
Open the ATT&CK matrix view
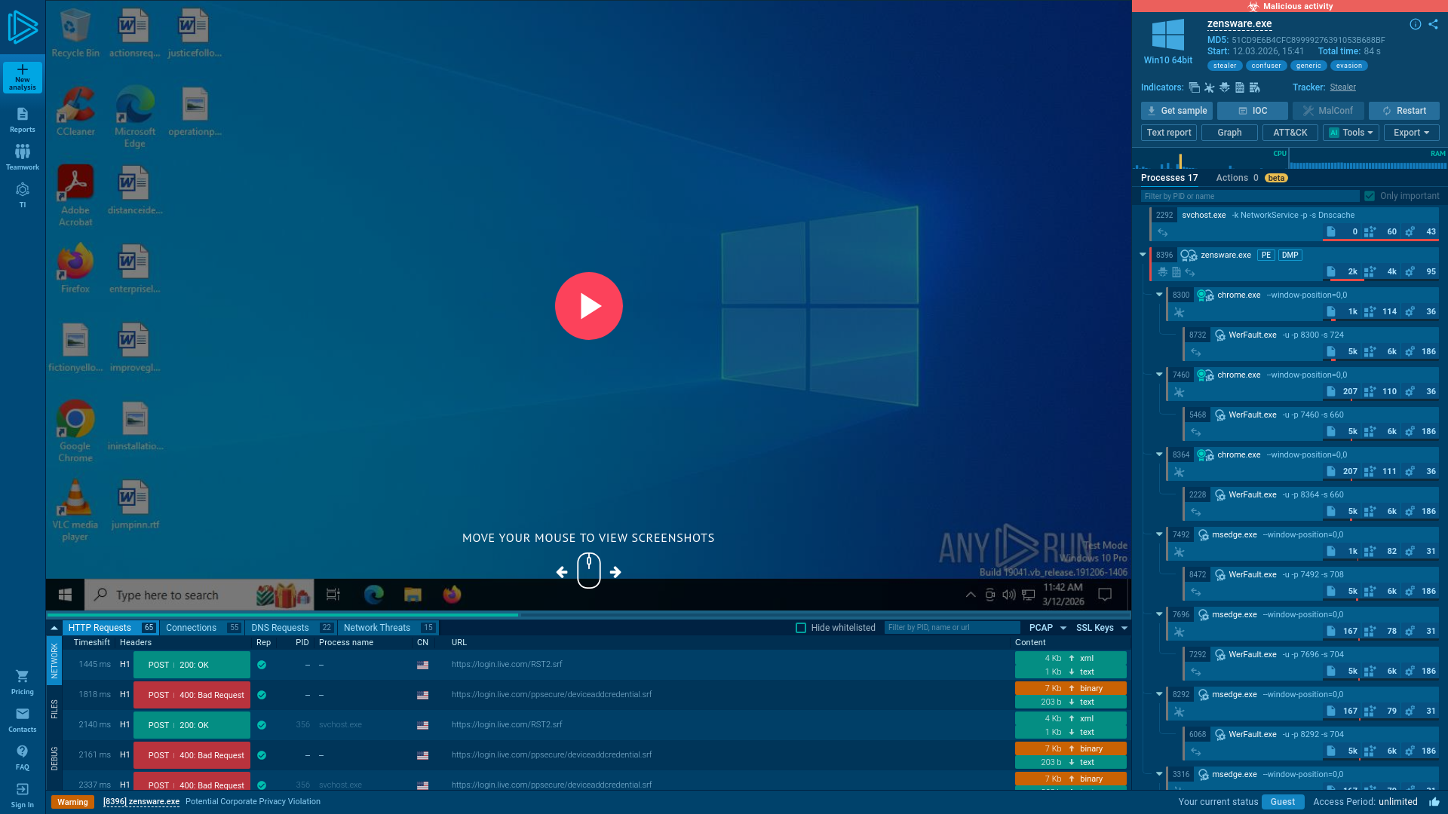[1290, 133]
